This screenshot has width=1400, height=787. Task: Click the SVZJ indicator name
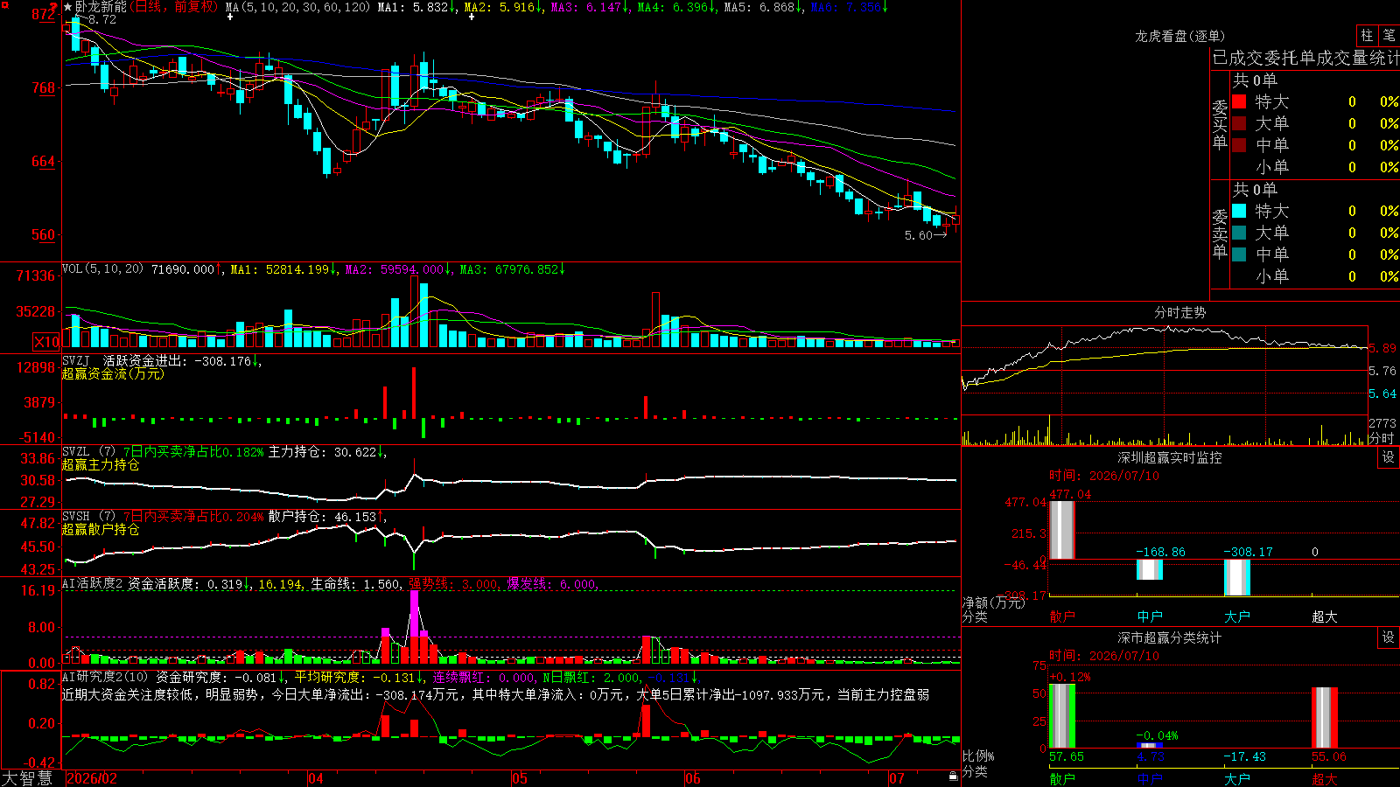point(76,360)
